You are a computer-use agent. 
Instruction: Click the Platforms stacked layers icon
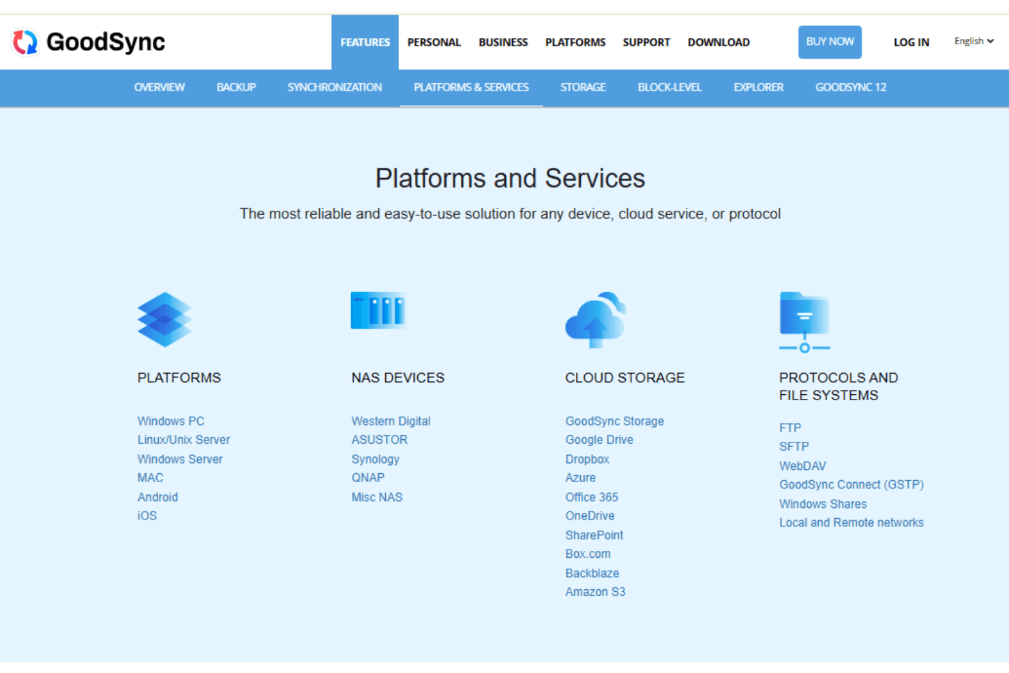pos(164,320)
